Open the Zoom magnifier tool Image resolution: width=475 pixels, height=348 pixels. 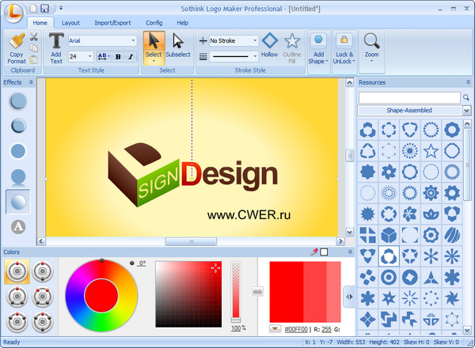pos(371,46)
